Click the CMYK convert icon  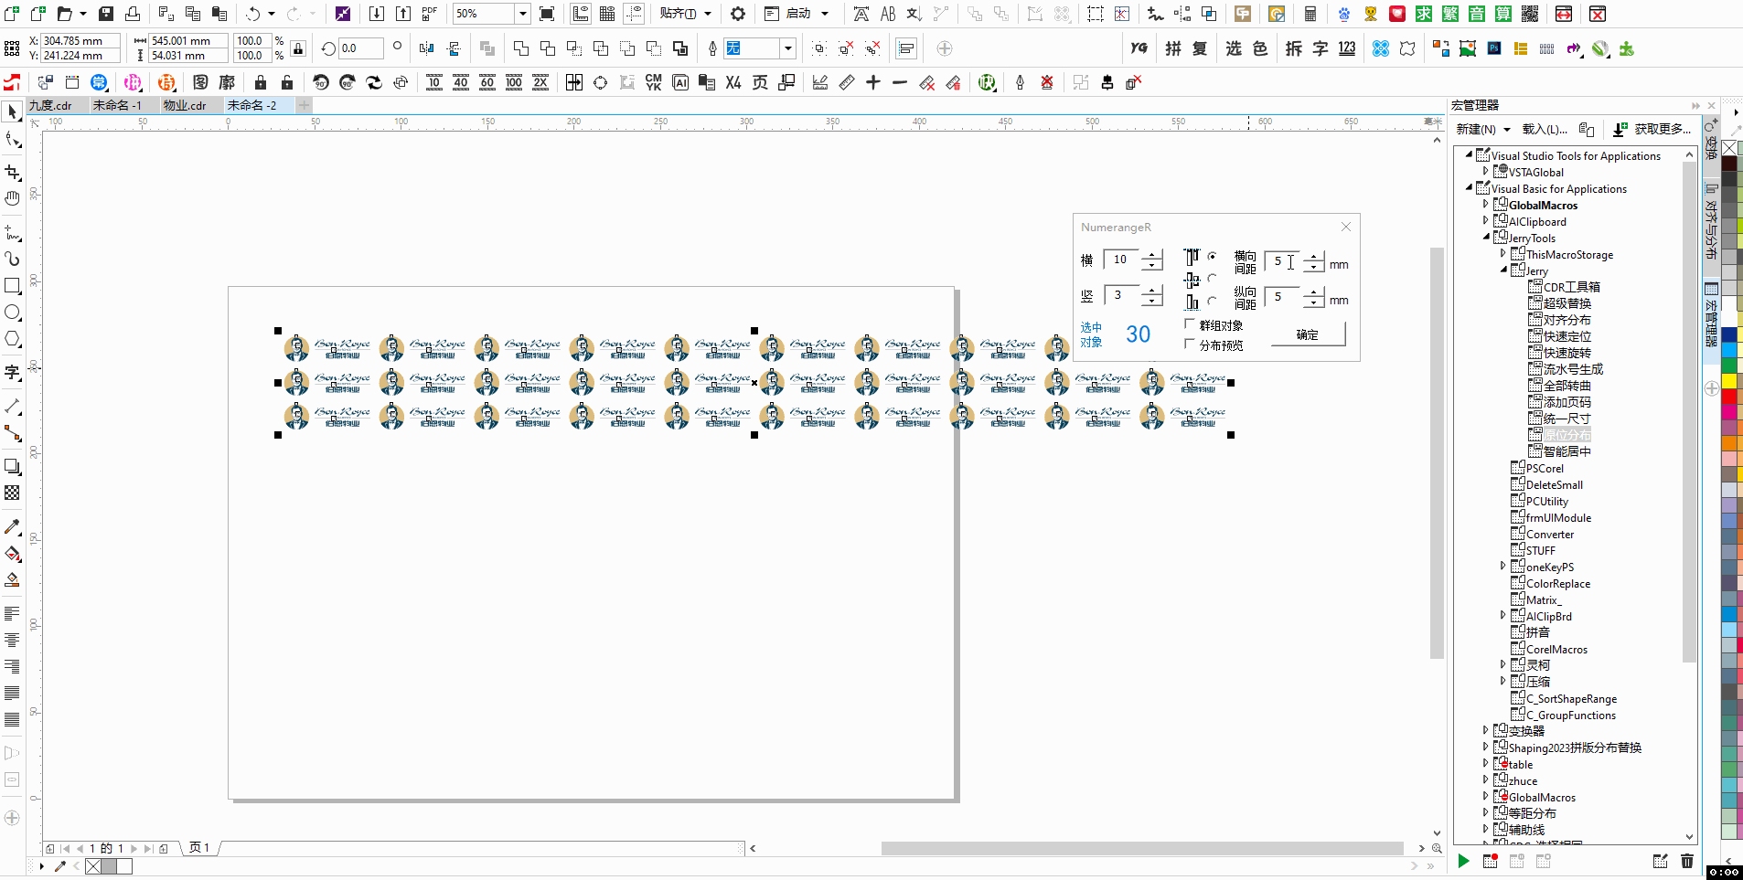[x=653, y=82]
